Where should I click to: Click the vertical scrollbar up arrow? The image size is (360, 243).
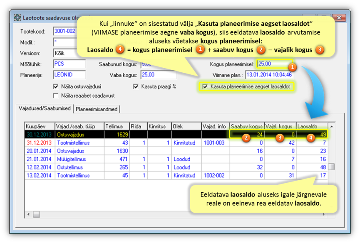pyautogui.click(x=331, y=126)
